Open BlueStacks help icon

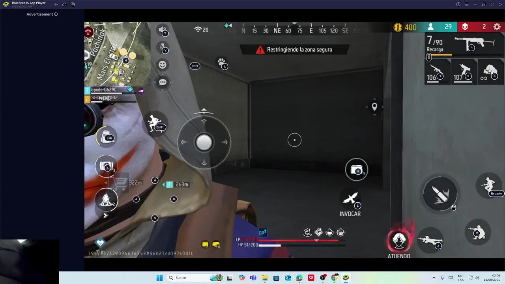[x=458, y=4]
